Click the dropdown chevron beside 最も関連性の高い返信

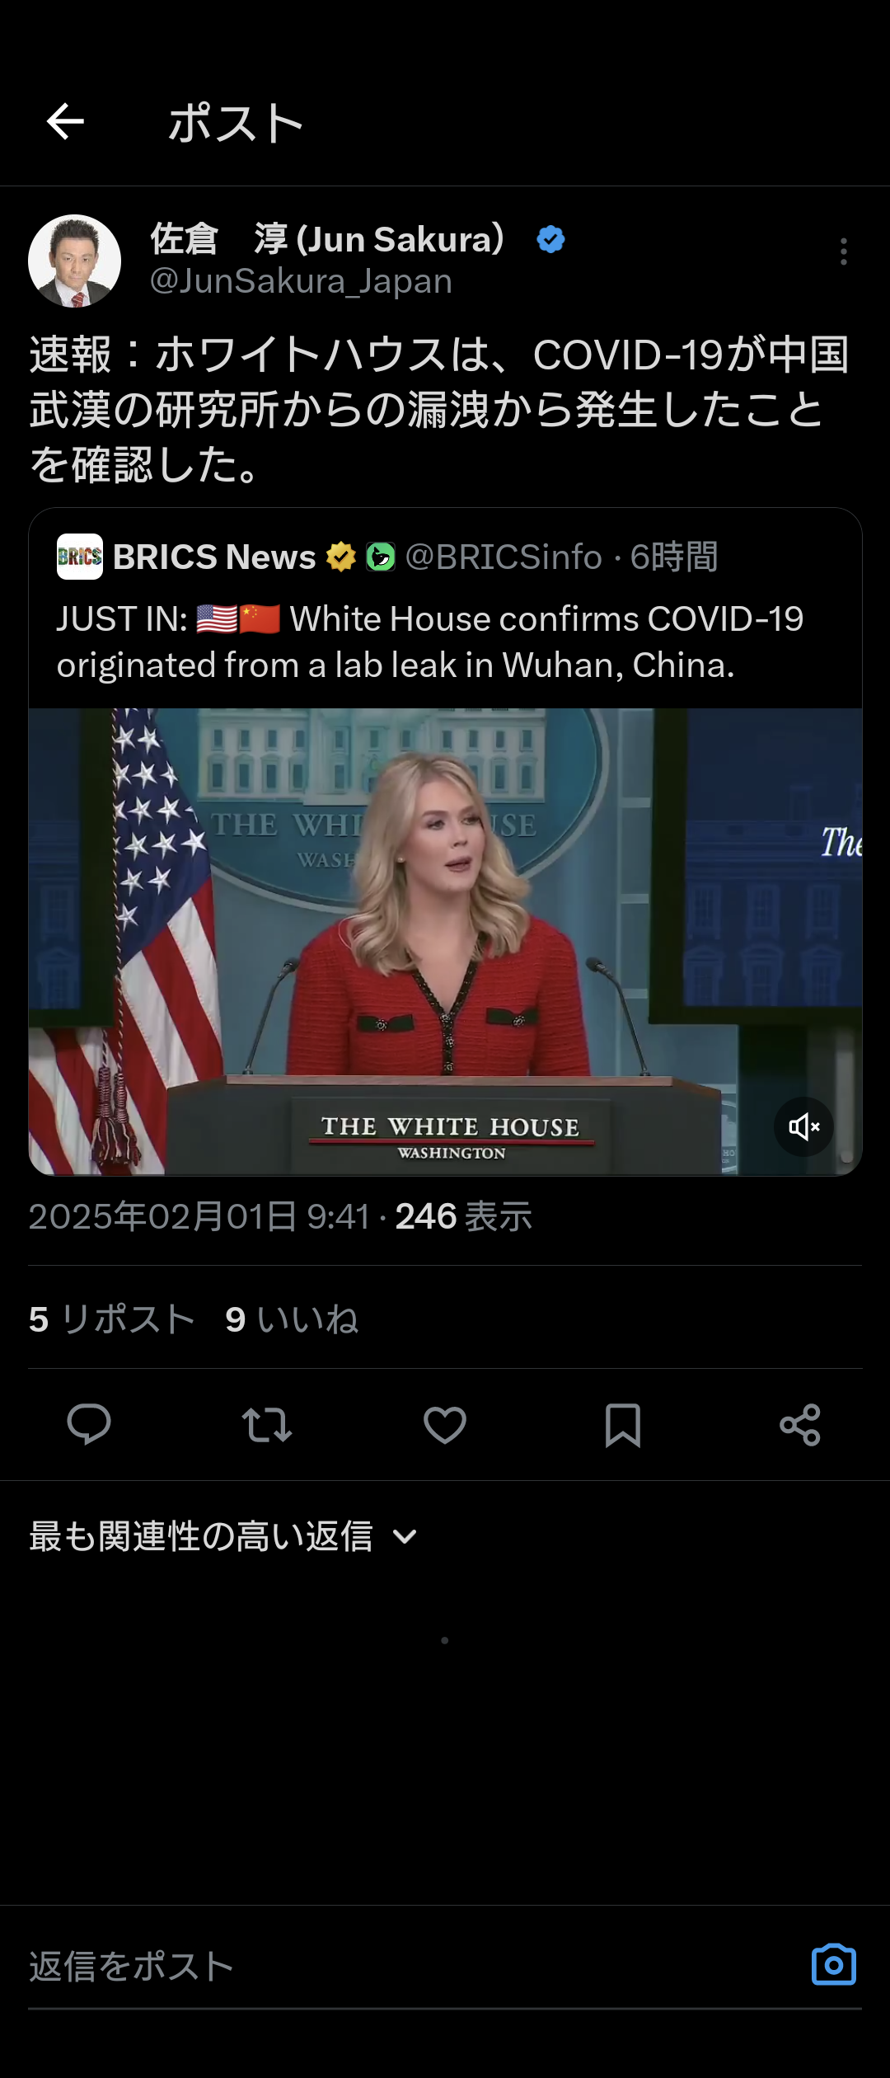pos(405,1537)
